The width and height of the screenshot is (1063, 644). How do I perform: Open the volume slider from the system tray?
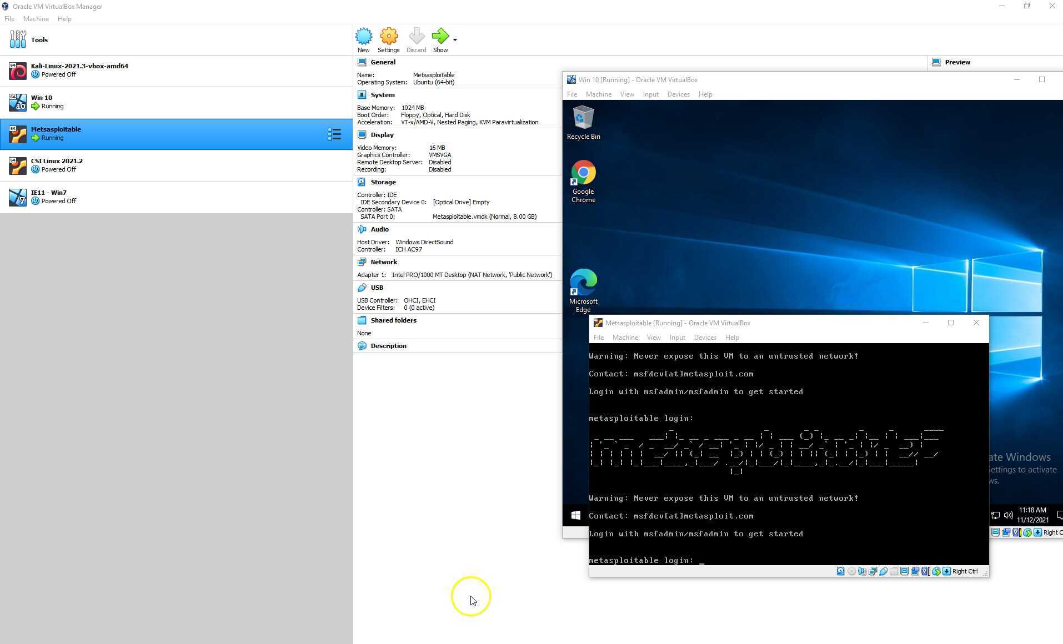[x=1009, y=515]
